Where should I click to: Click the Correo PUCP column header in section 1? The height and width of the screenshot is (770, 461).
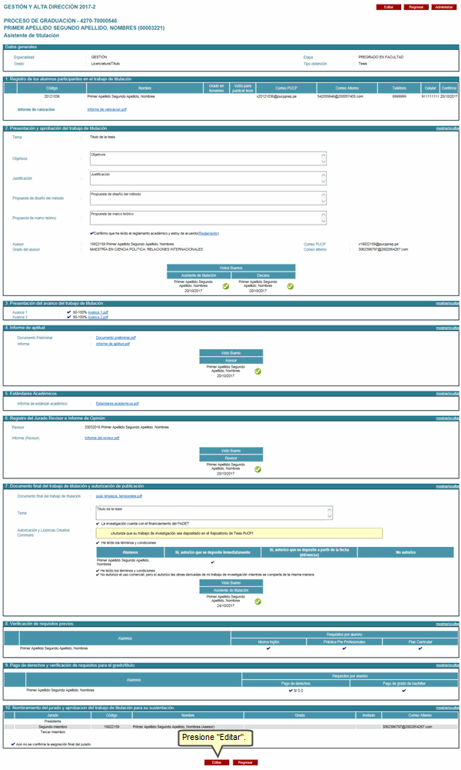(287, 88)
